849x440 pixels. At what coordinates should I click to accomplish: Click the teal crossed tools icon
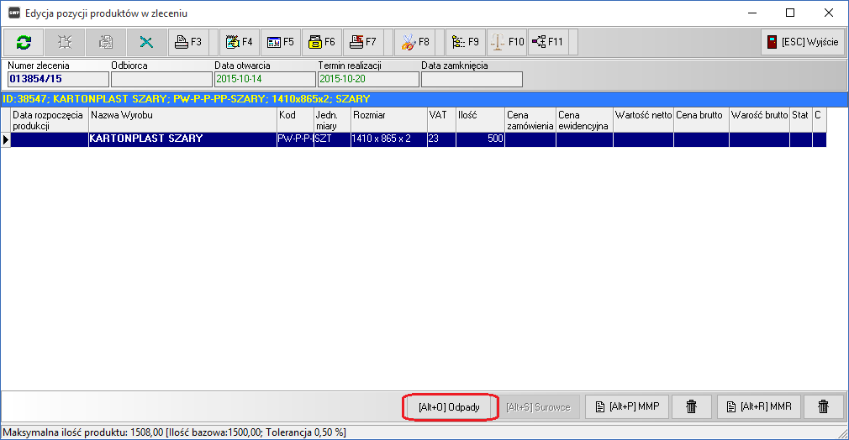coord(146,42)
